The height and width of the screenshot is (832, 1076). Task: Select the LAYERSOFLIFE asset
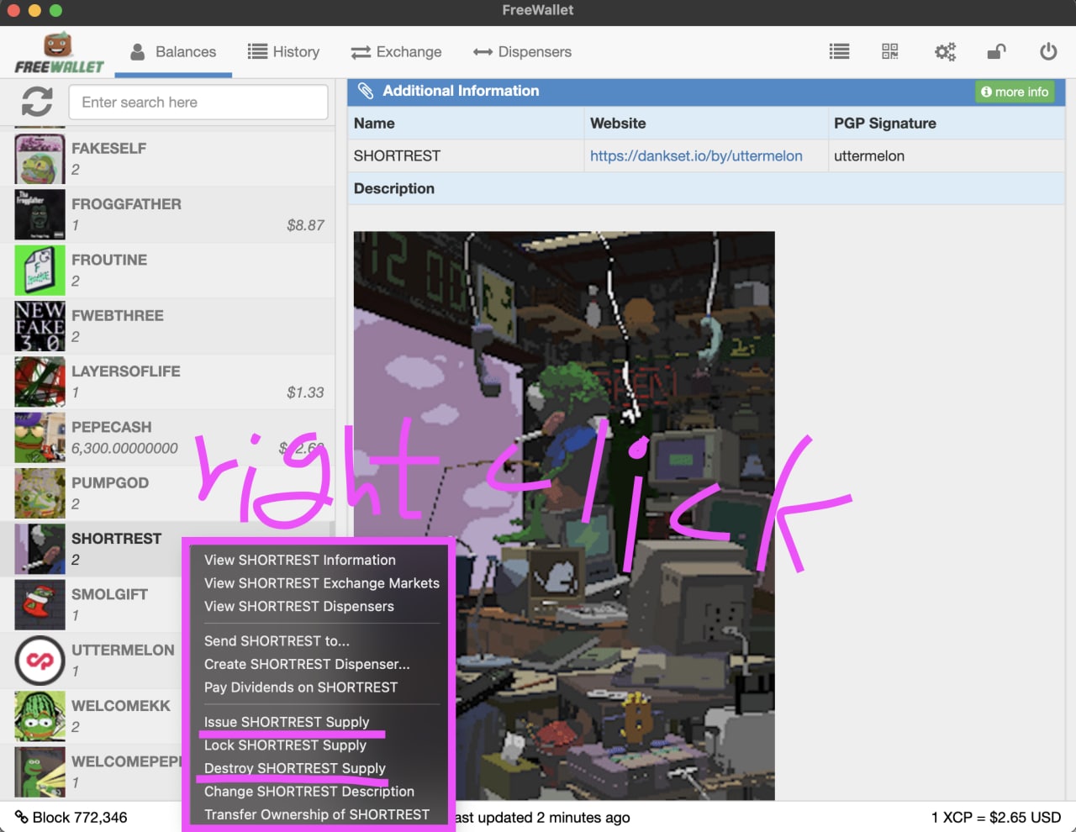[x=167, y=382]
